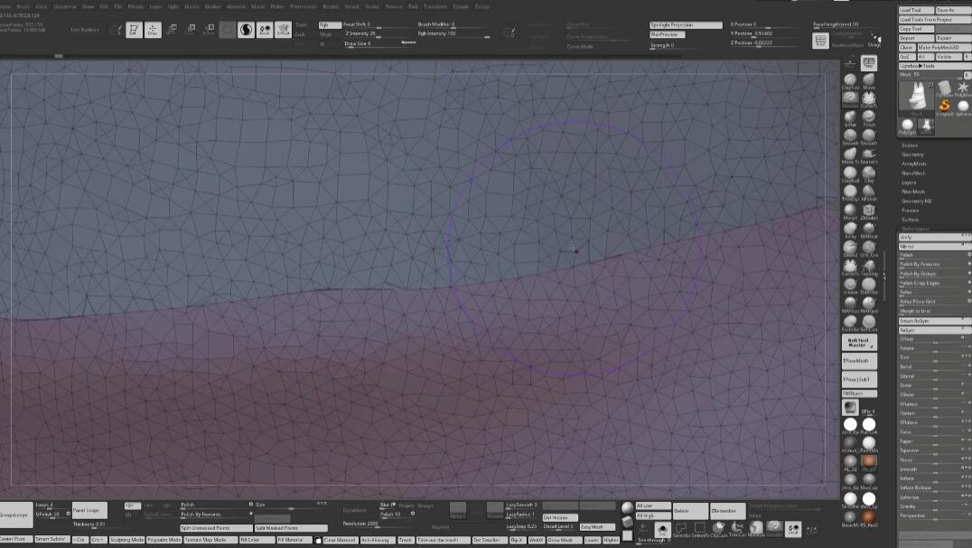Viewport: 972px width, 548px height.
Task: Expand the Geometry section
Action: coord(912,154)
